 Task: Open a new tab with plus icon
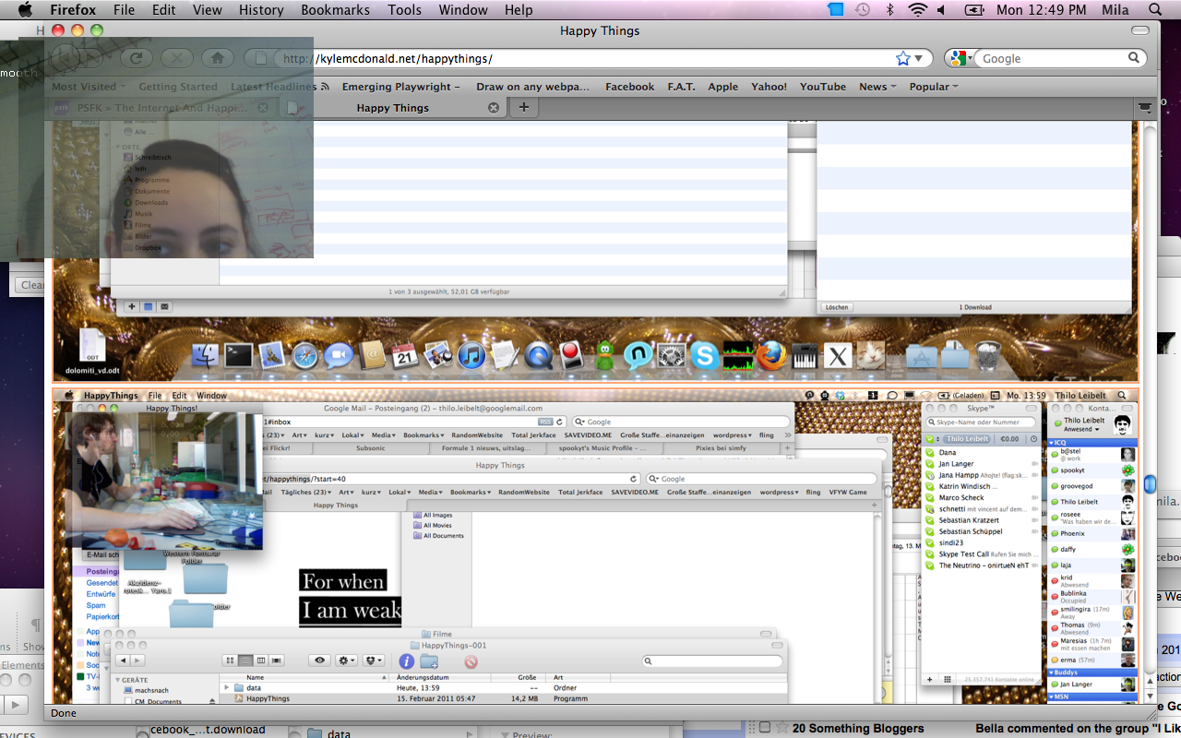(x=523, y=107)
